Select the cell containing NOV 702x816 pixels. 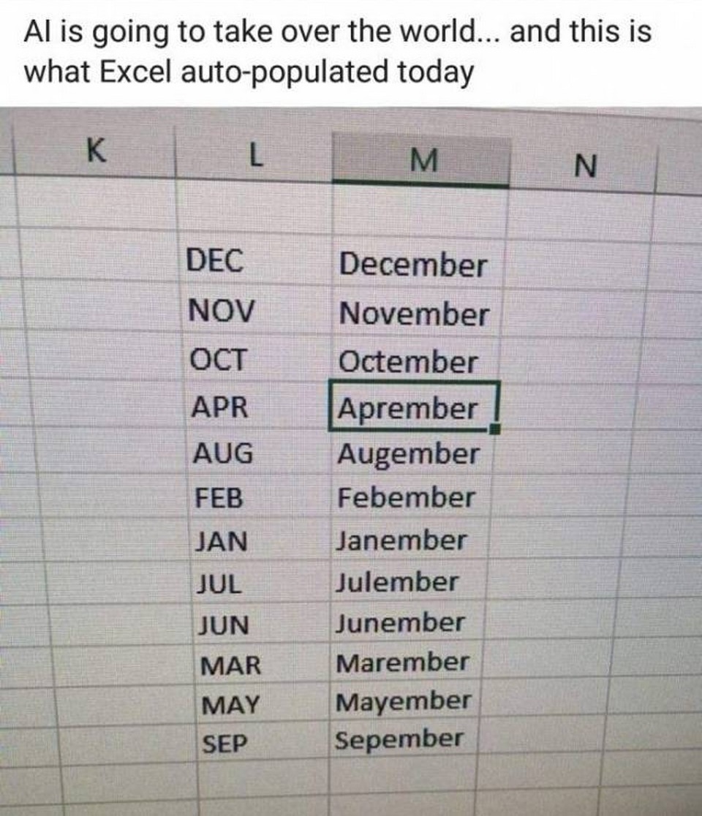260,310
